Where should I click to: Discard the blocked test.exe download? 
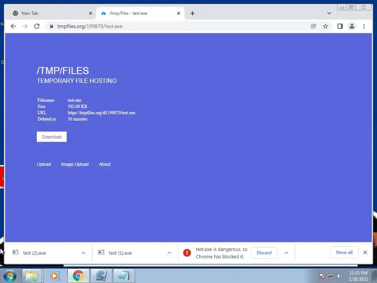point(264,253)
